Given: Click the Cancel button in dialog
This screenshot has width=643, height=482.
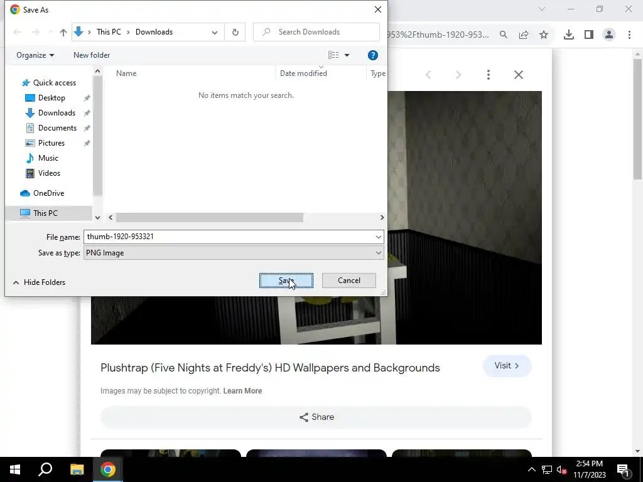Looking at the screenshot, I should (349, 281).
